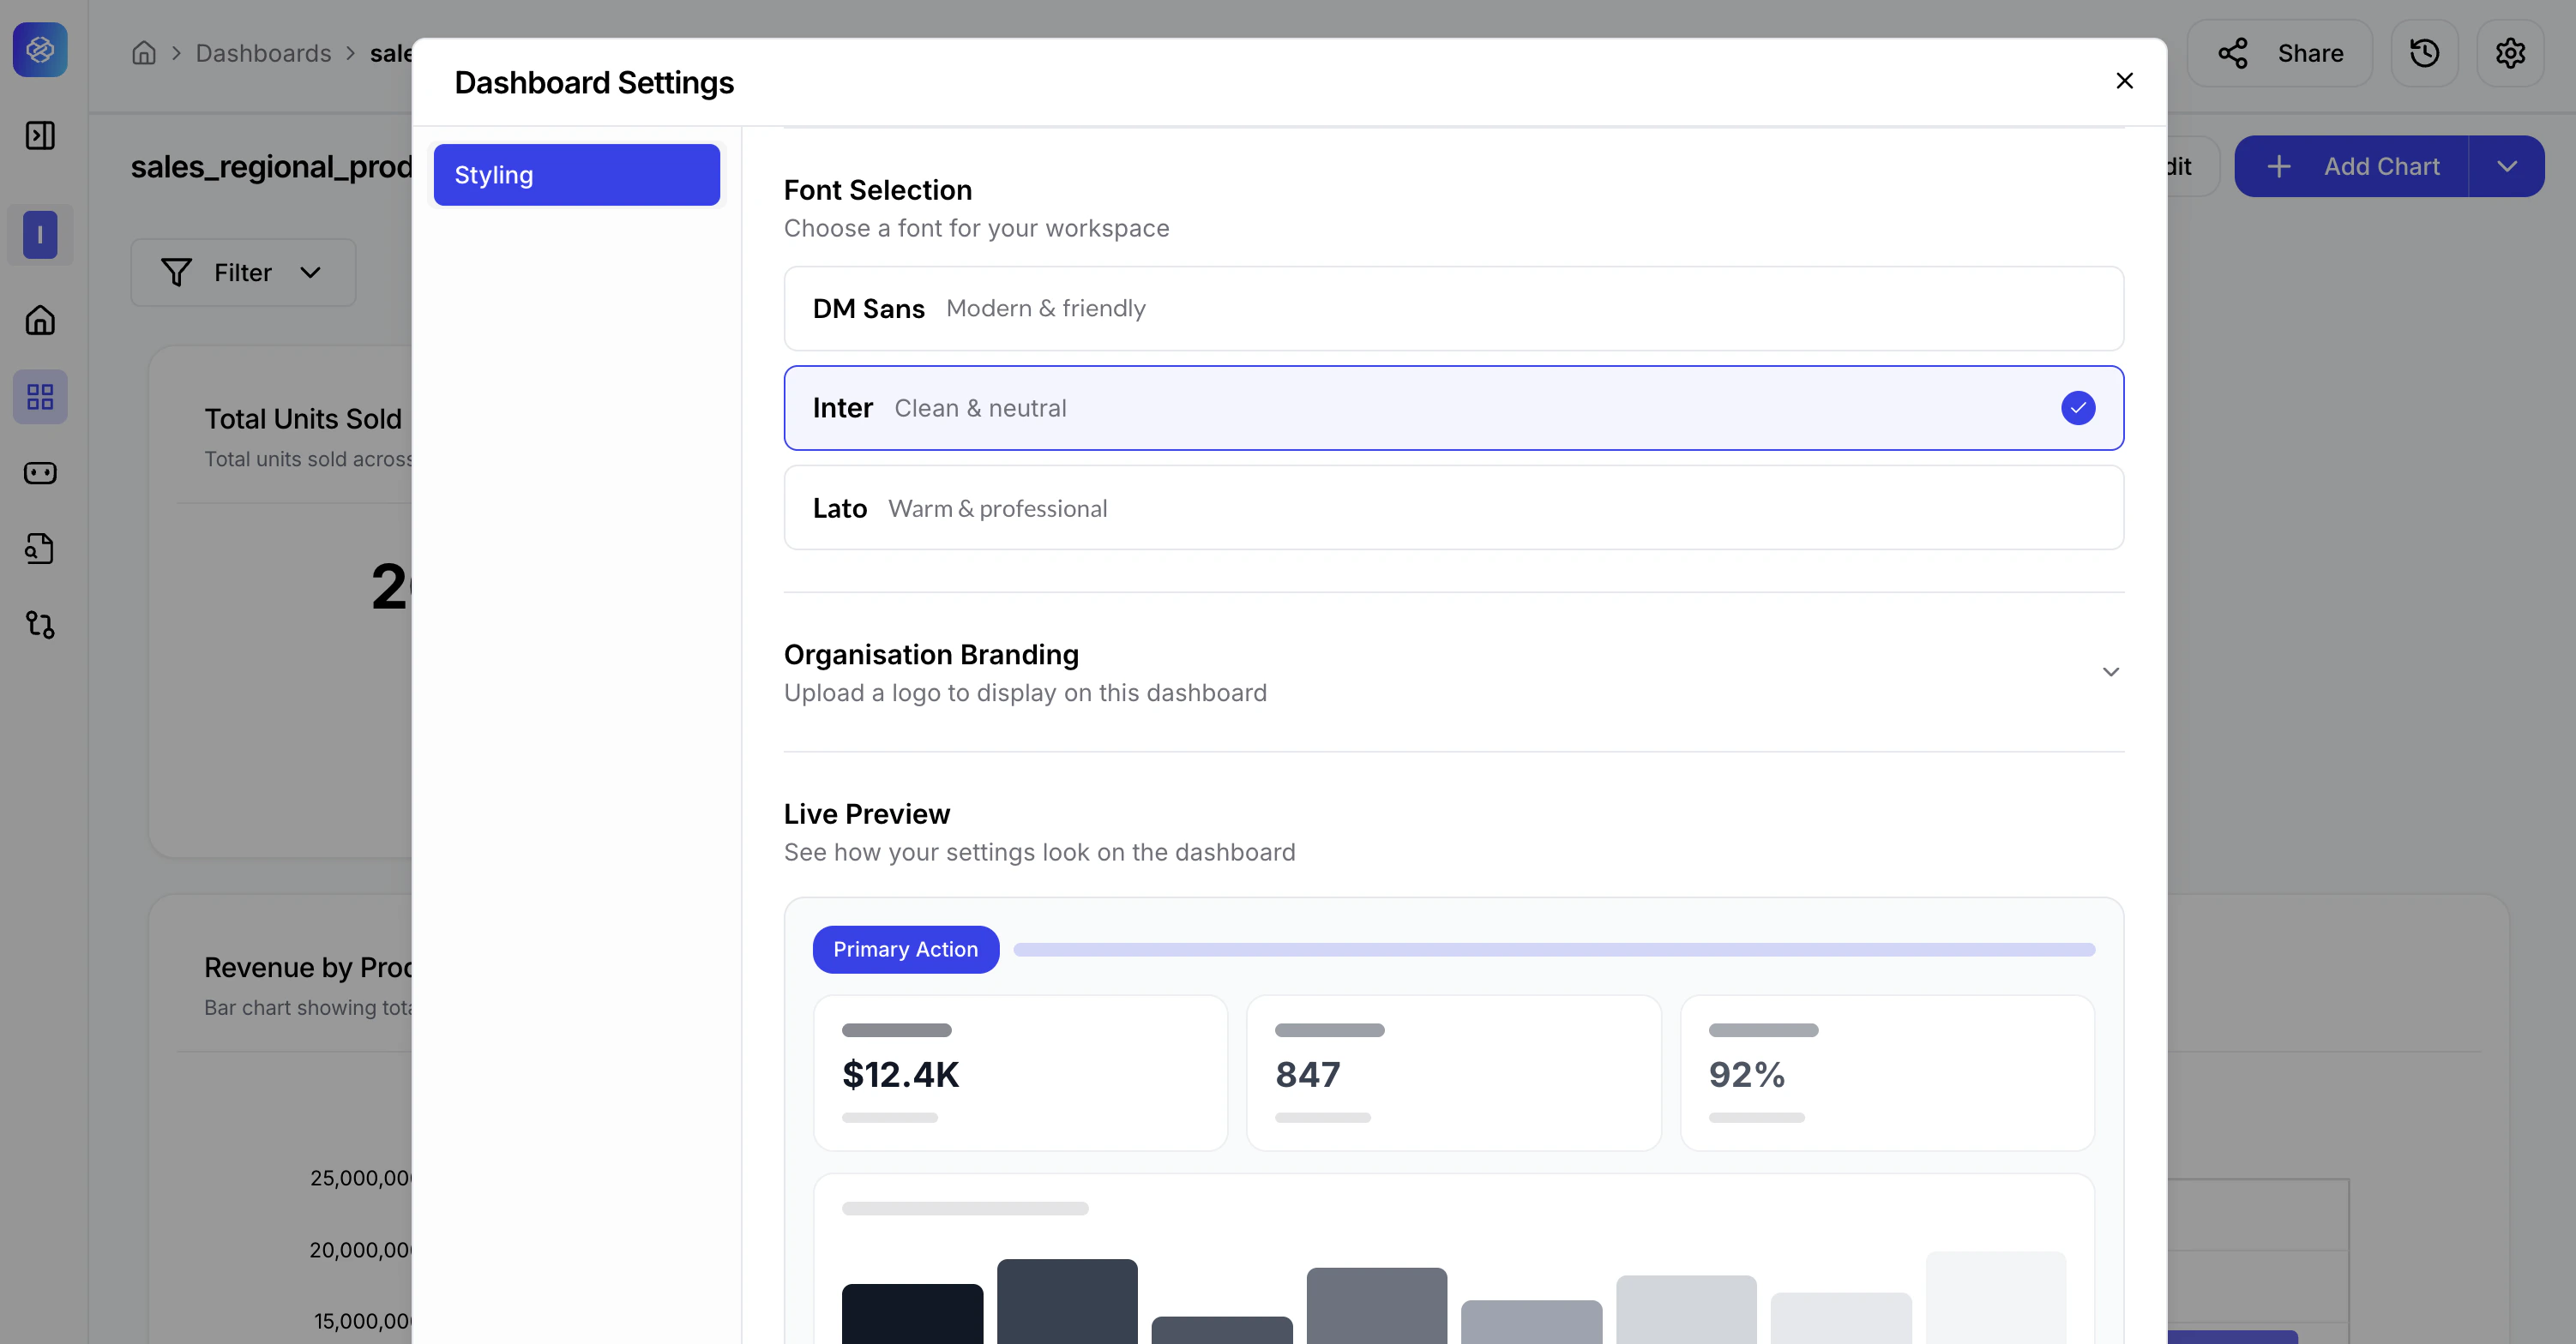Click the Share button

[x=2279, y=53]
